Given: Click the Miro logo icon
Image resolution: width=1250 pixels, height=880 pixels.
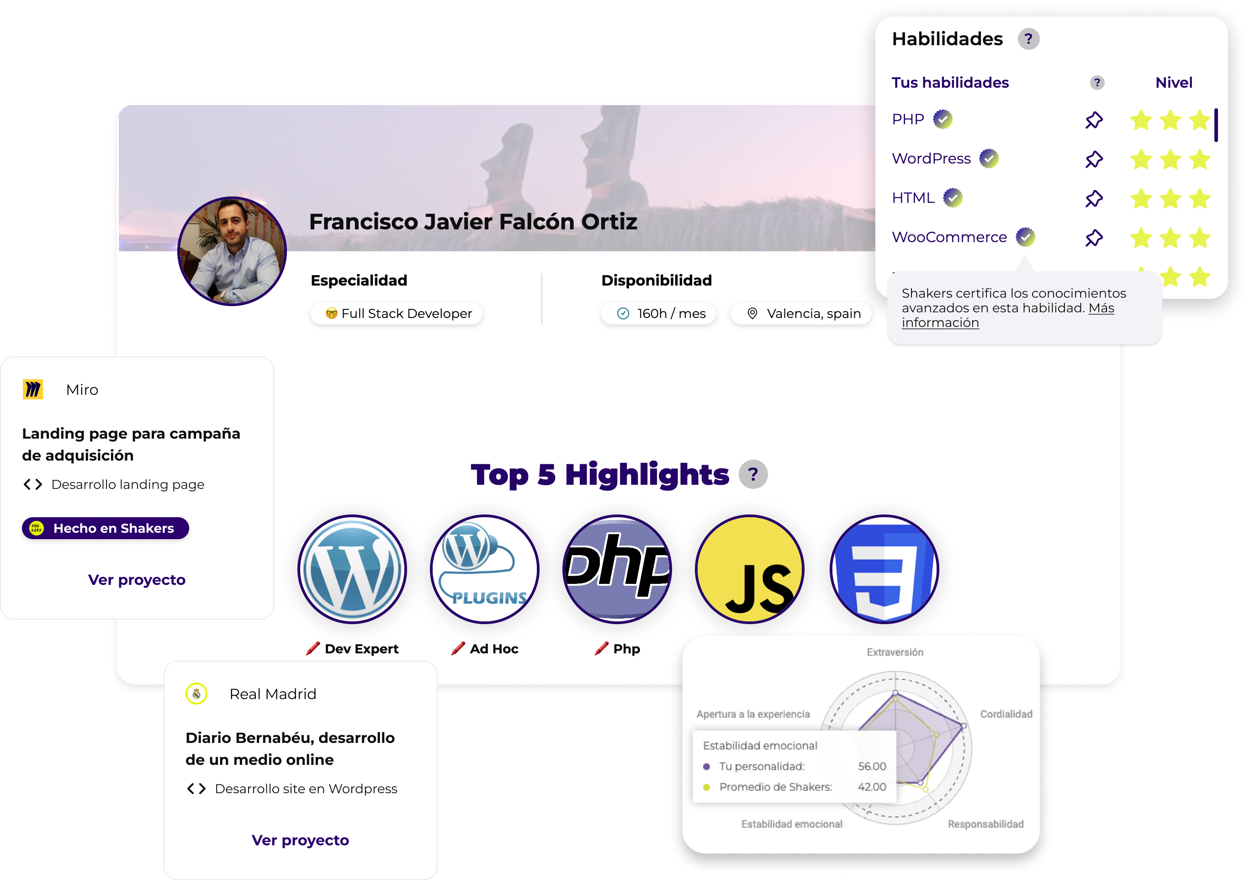Looking at the screenshot, I should coord(32,389).
